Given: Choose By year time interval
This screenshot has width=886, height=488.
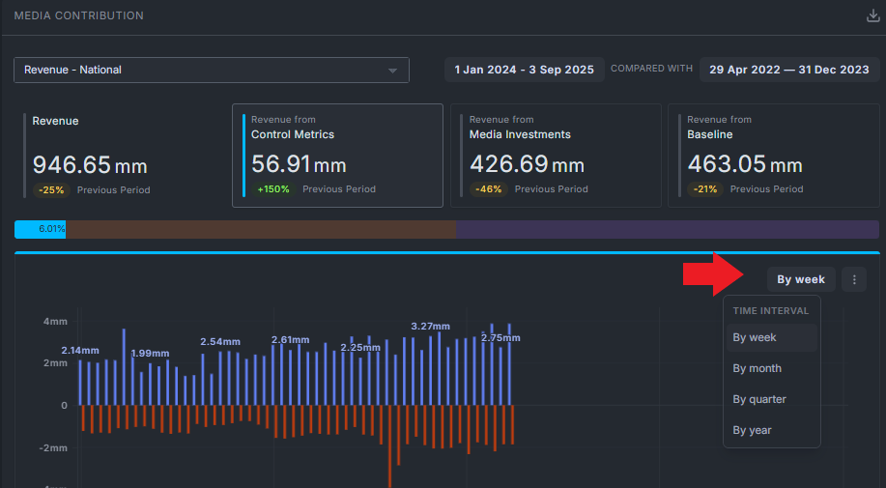Looking at the screenshot, I should (x=771, y=430).
